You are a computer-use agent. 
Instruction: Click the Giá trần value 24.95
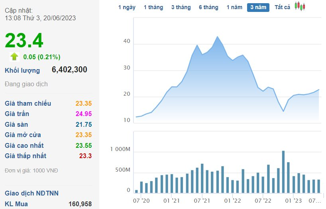point(84,114)
